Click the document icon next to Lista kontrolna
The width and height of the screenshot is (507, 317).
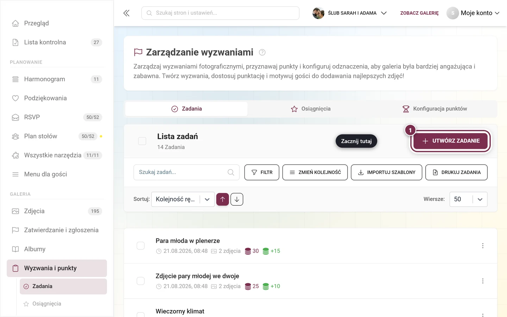pos(15,42)
